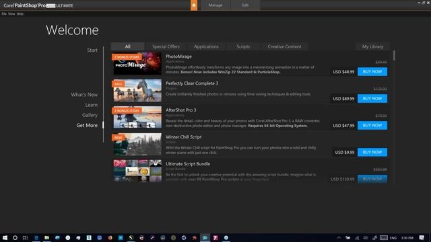Click the AfterShot Pro 3 title
The width and height of the screenshot is (431, 242).
pyautogui.click(x=181, y=110)
